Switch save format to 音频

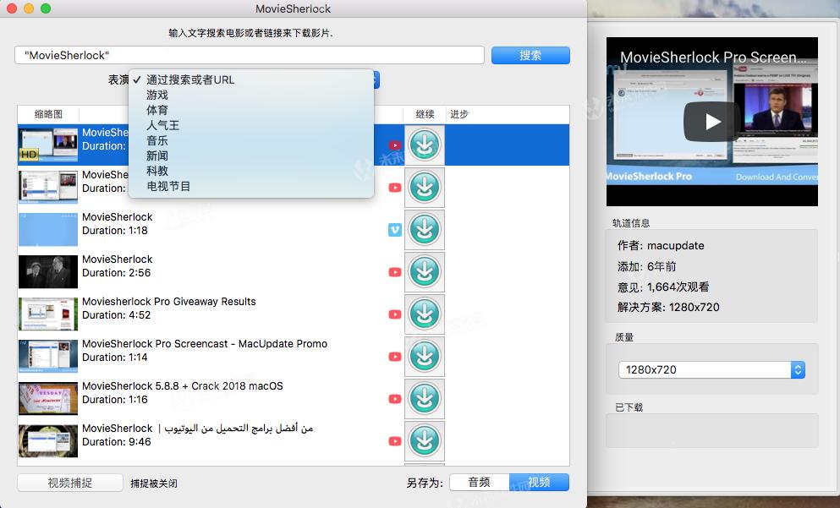point(478,482)
